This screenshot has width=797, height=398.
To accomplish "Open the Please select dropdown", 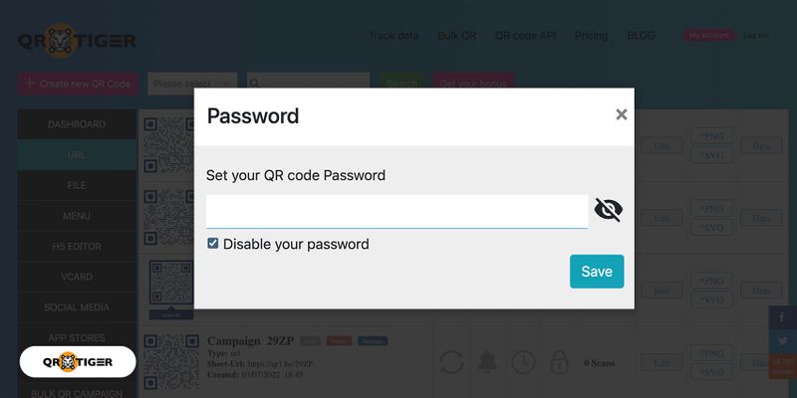I will pos(192,84).
